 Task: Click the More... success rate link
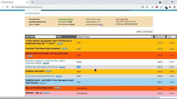coord(101,24)
